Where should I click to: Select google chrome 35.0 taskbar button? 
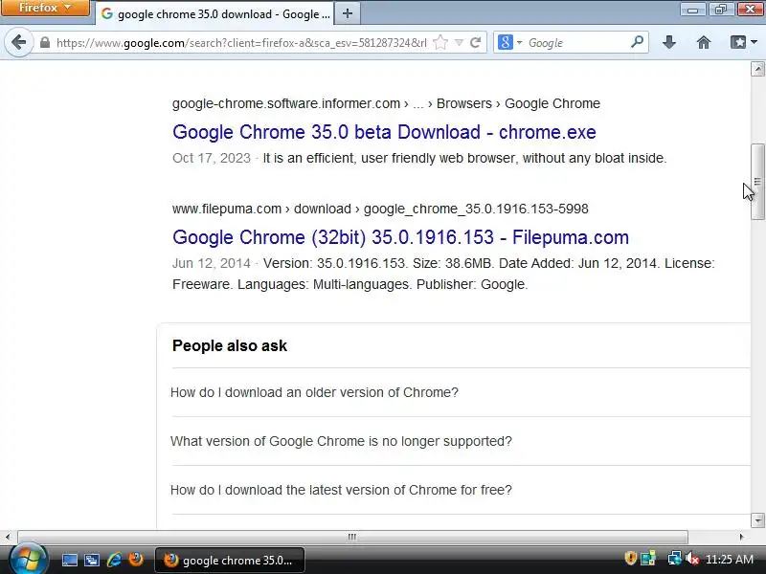tap(230, 561)
